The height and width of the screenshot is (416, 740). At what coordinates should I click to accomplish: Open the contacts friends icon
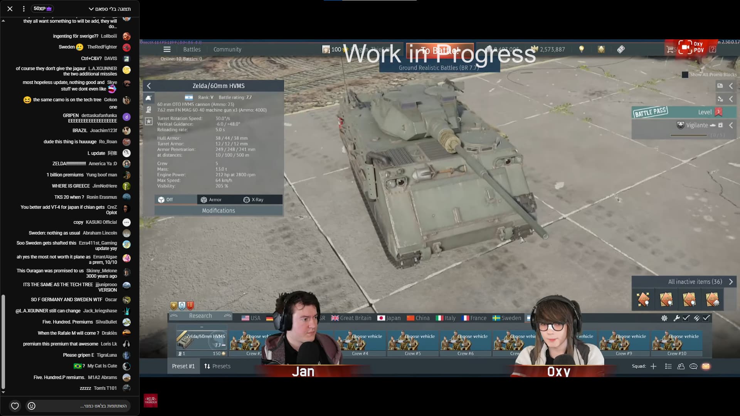(681, 366)
